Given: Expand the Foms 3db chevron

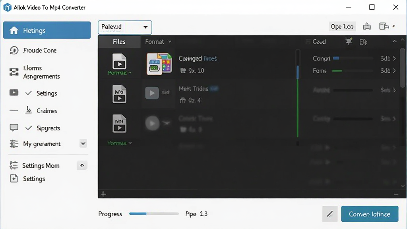Looking at the screenshot, I should (395, 71).
